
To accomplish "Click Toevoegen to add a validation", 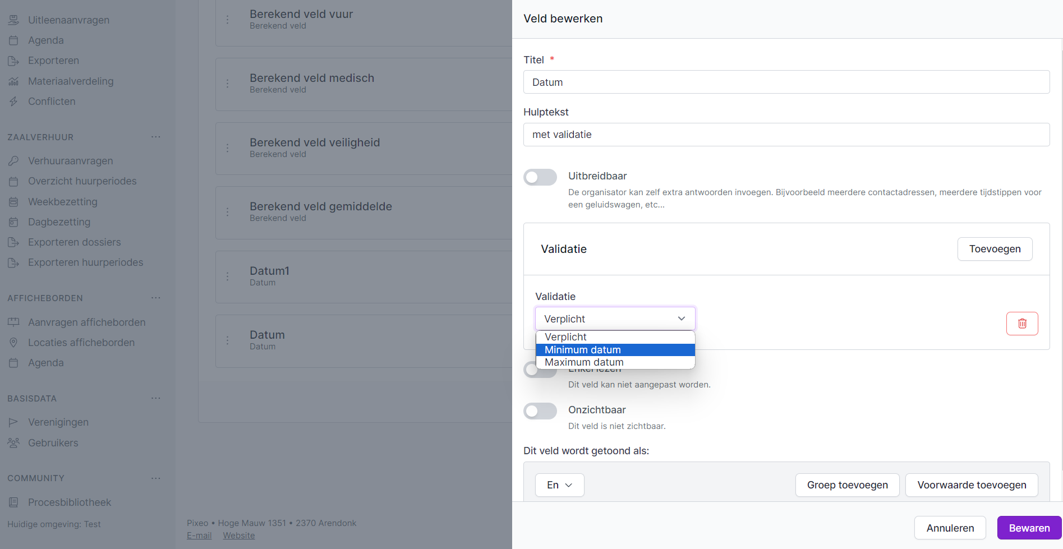I will click(995, 249).
